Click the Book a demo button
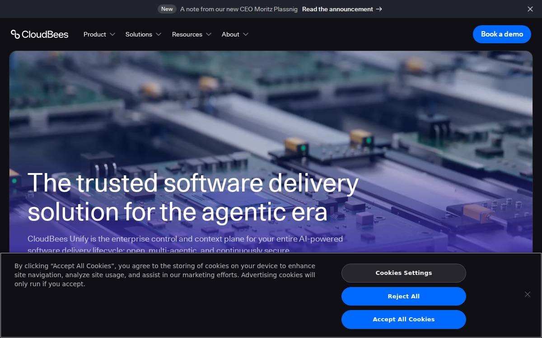The width and height of the screenshot is (542, 338). [502, 34]
